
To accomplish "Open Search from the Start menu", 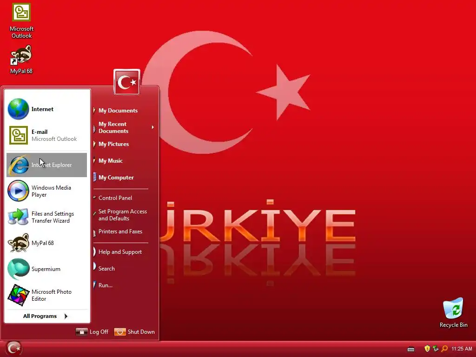I will coord(106,269).
